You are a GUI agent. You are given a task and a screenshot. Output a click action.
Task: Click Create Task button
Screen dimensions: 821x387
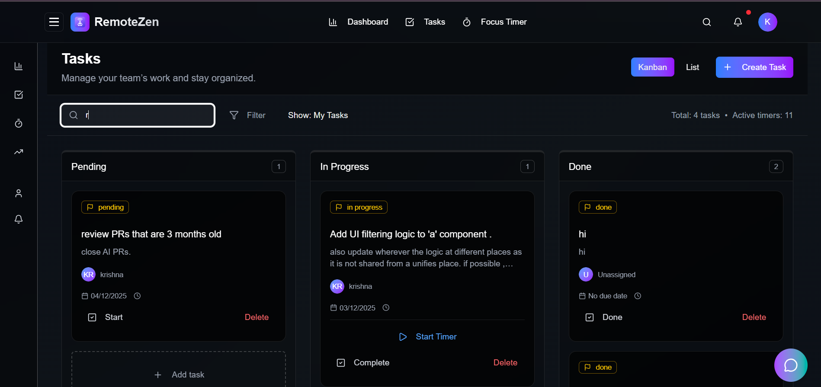coord(754,67)
